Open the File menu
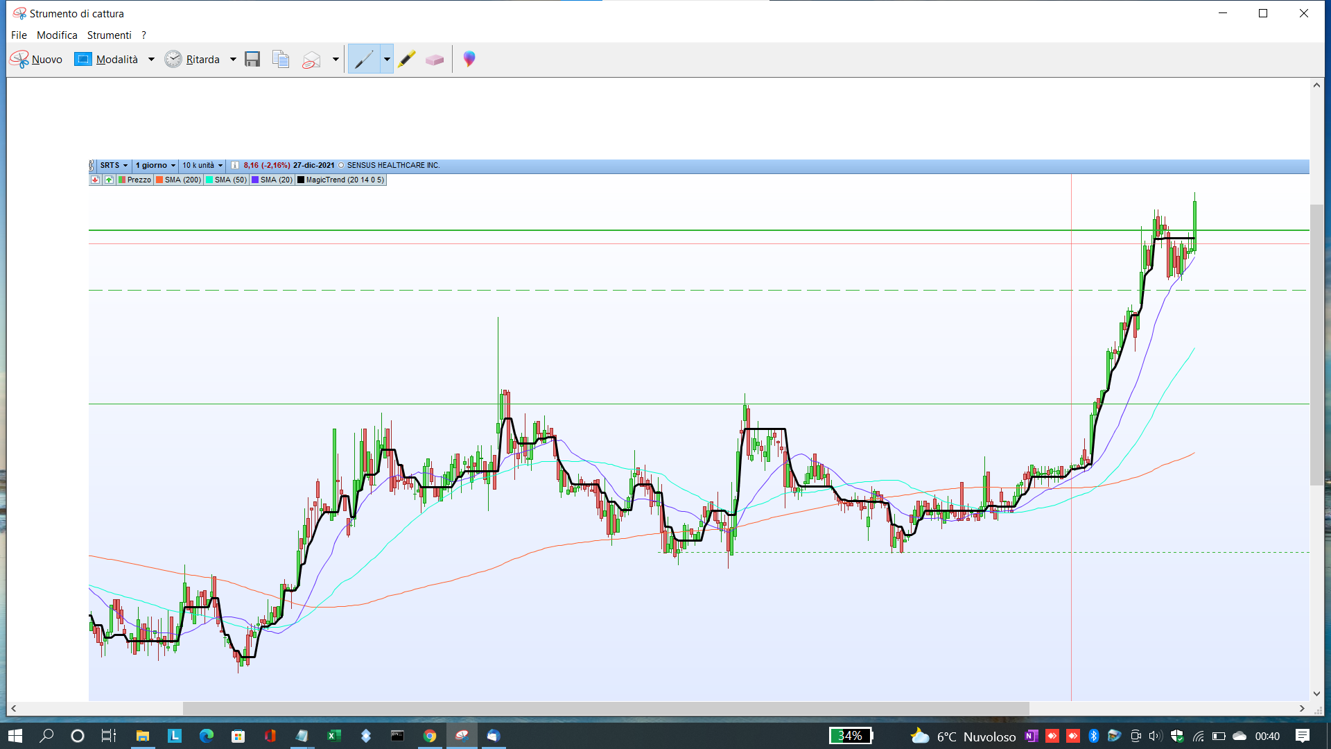This screenshot has width=1331, height=749. coord(19,35)
